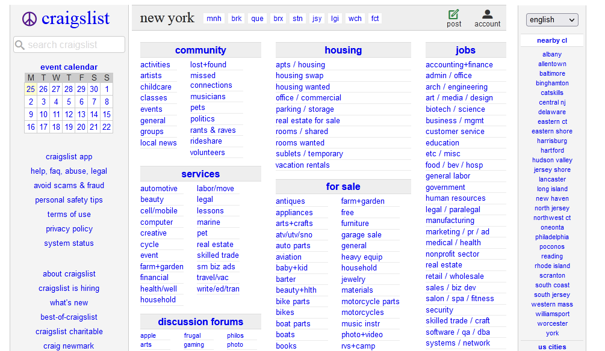This screenshot has width=605, height=351.
Task: Choose the lgi area tab
Action: 335,19
